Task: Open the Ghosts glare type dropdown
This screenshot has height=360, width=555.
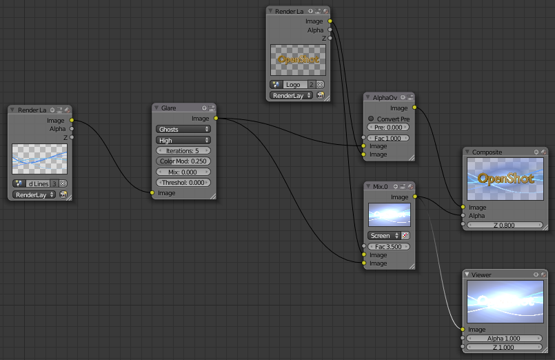Action: click(x=183, y=129)
